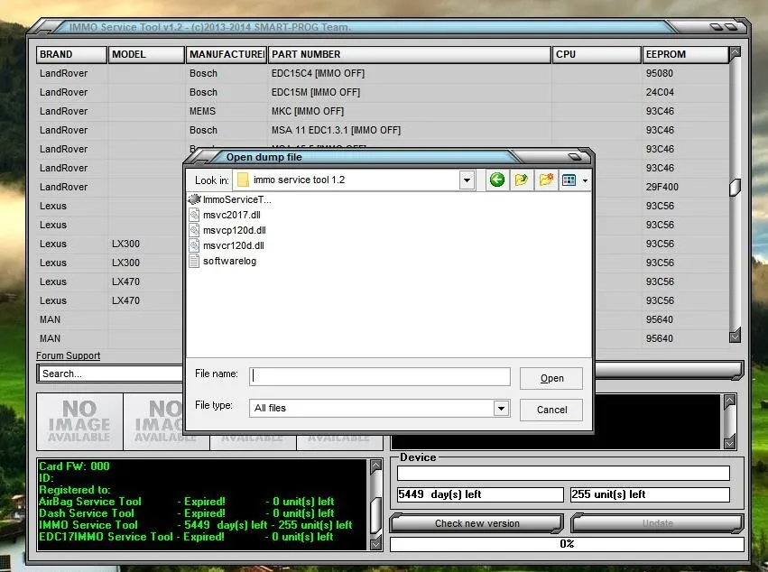Sort by MODEL column header
This screenshot has height=572, width=768.
(146, 54)
